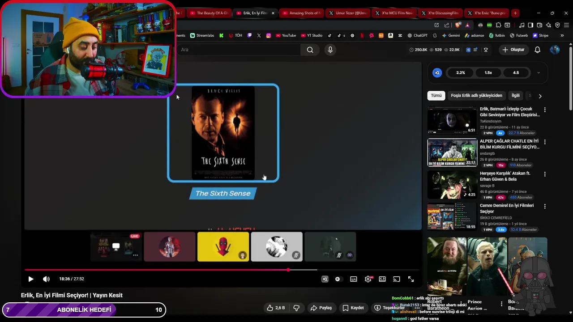Open Cemre Demirel En İyi Filmleri title

click(x=507, y=208)
